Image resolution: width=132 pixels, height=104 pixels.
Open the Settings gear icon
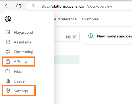click(8, 91)
